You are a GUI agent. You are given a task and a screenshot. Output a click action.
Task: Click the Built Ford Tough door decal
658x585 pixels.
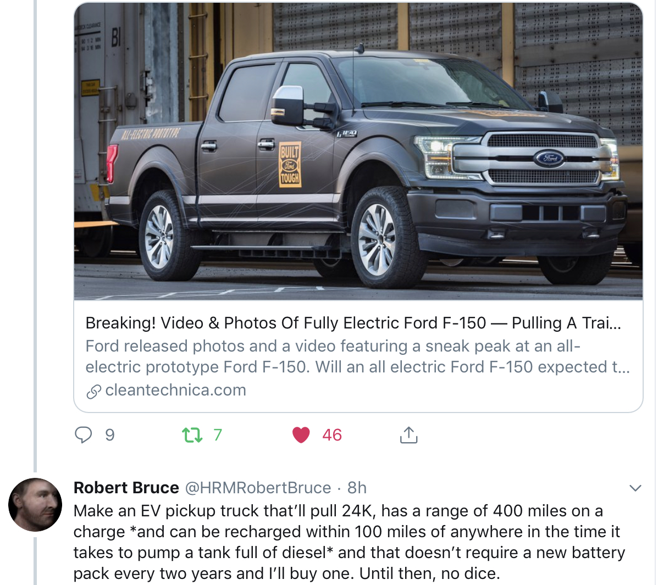pos(290,165)
